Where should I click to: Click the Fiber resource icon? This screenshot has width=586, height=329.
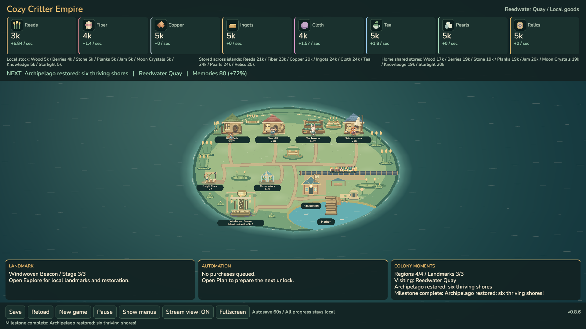click(x=89, y=25)
